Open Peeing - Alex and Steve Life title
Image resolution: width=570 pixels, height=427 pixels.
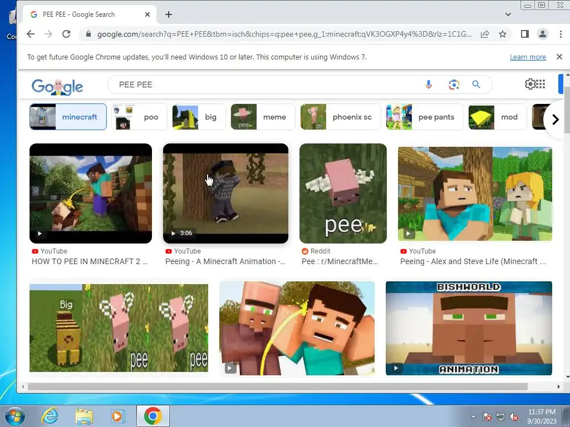pyautogui.click(x=473, y=261)
